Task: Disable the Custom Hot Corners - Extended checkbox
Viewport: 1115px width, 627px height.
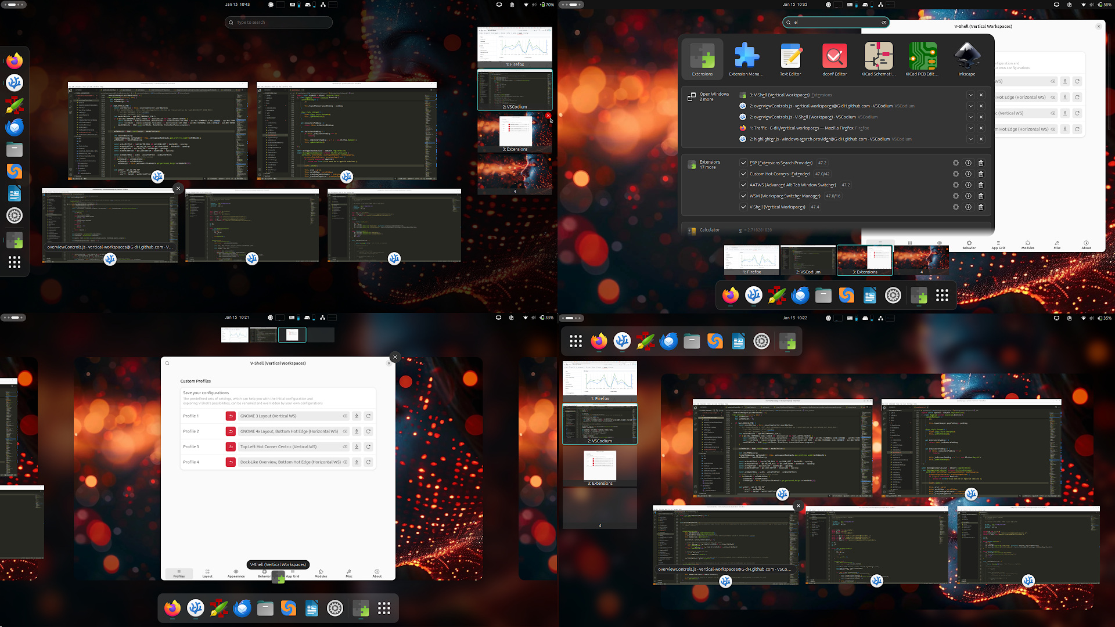Action: [743, 174]
